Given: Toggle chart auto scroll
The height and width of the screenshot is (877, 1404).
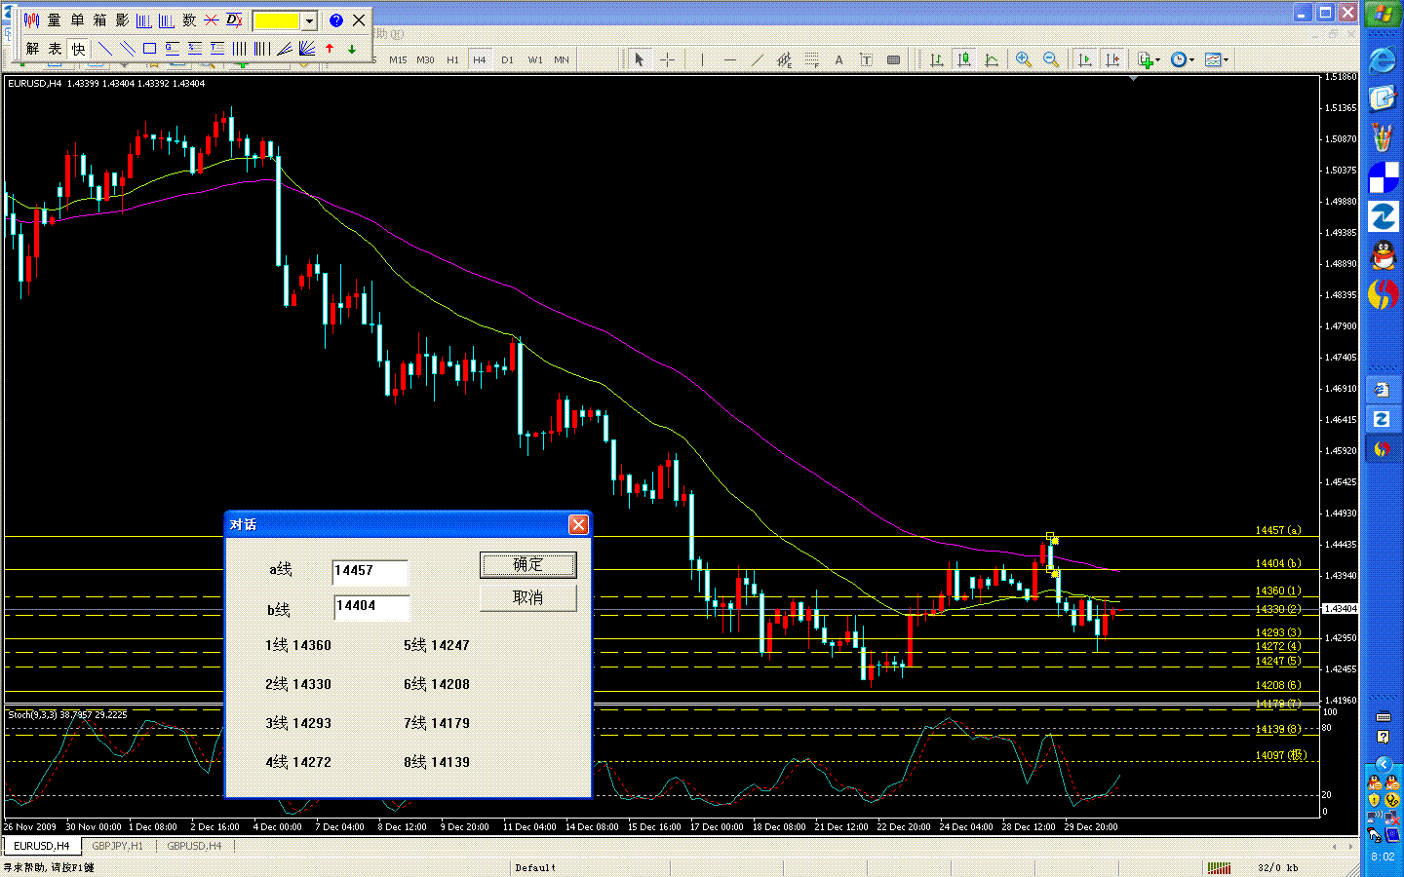Looking at the screenshot, I should point(1084,59).
